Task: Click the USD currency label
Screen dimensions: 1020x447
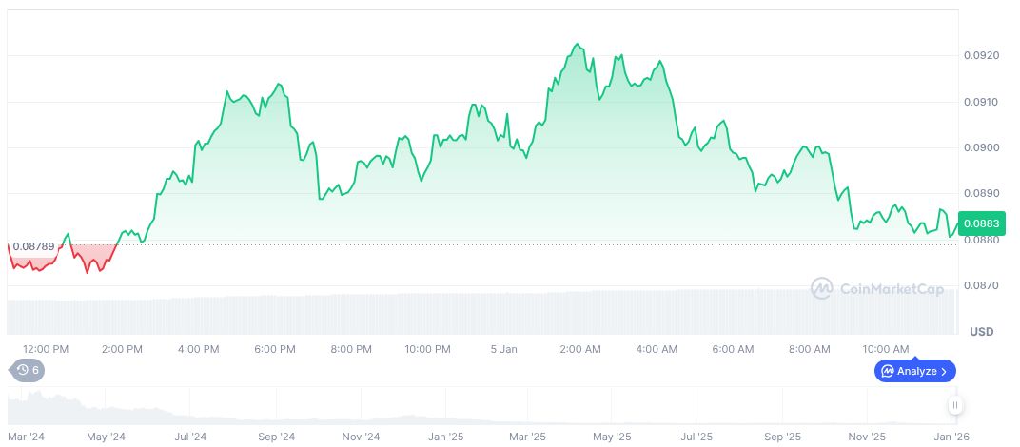Action: (981, 331)
